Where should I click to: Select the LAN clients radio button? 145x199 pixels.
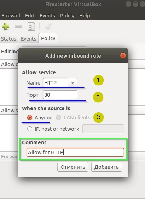pyautogui.click(x=59, y=118)
